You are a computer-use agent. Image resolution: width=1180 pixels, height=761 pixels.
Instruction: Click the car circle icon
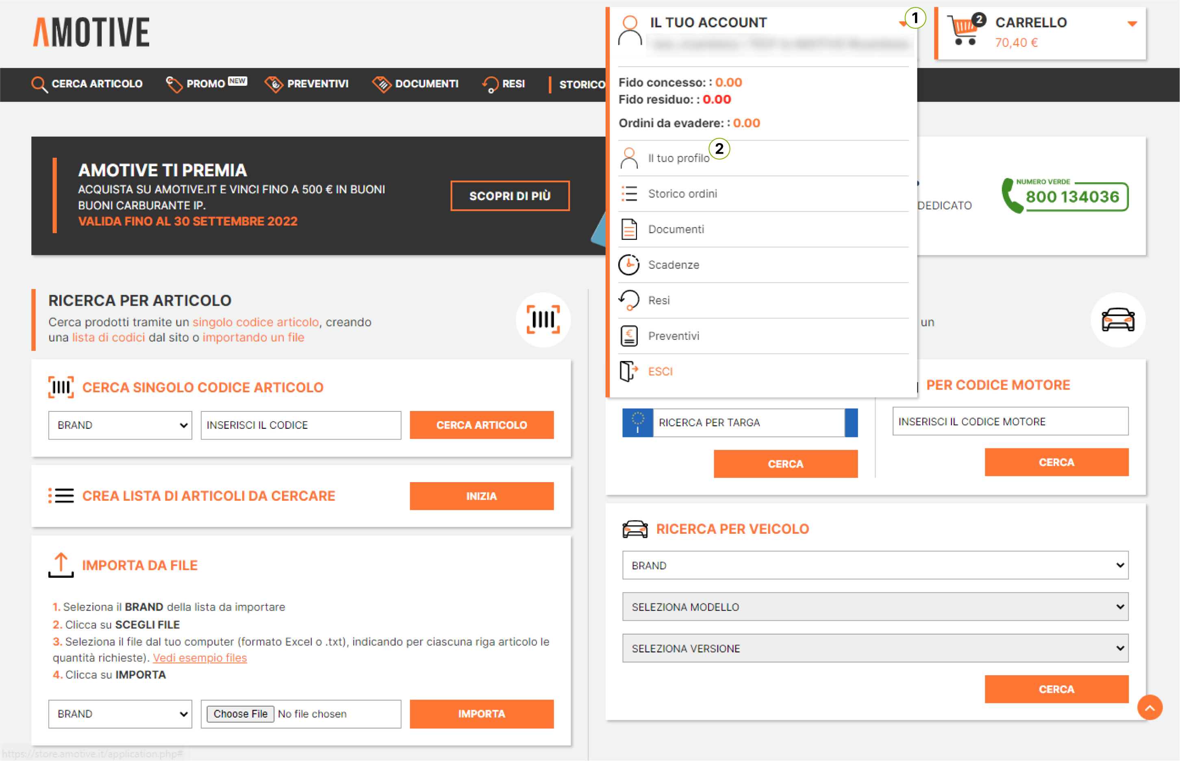pos(1117,320)
